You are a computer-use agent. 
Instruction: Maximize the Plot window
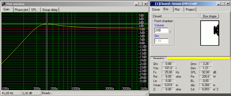click(141, 4)
